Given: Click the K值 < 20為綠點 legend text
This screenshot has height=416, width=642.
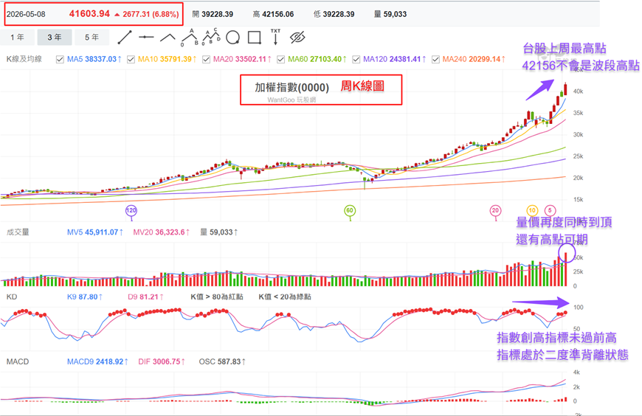Looking at the screenshot, I should 285,297.
